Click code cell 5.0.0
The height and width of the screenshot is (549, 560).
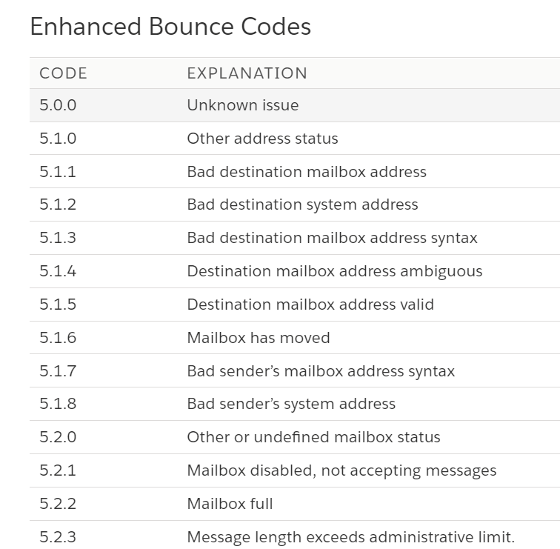coord(58,105)
